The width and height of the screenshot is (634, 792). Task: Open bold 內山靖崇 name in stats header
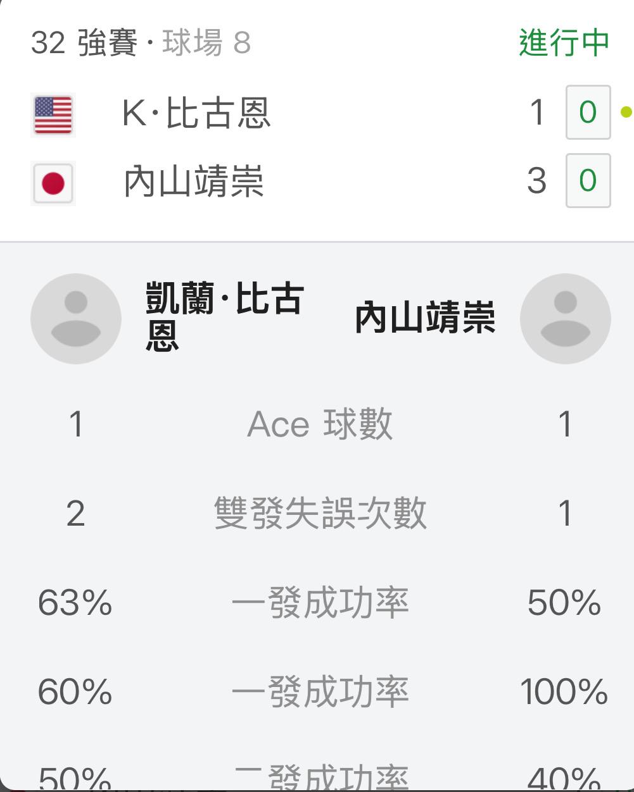click(424, 318)
